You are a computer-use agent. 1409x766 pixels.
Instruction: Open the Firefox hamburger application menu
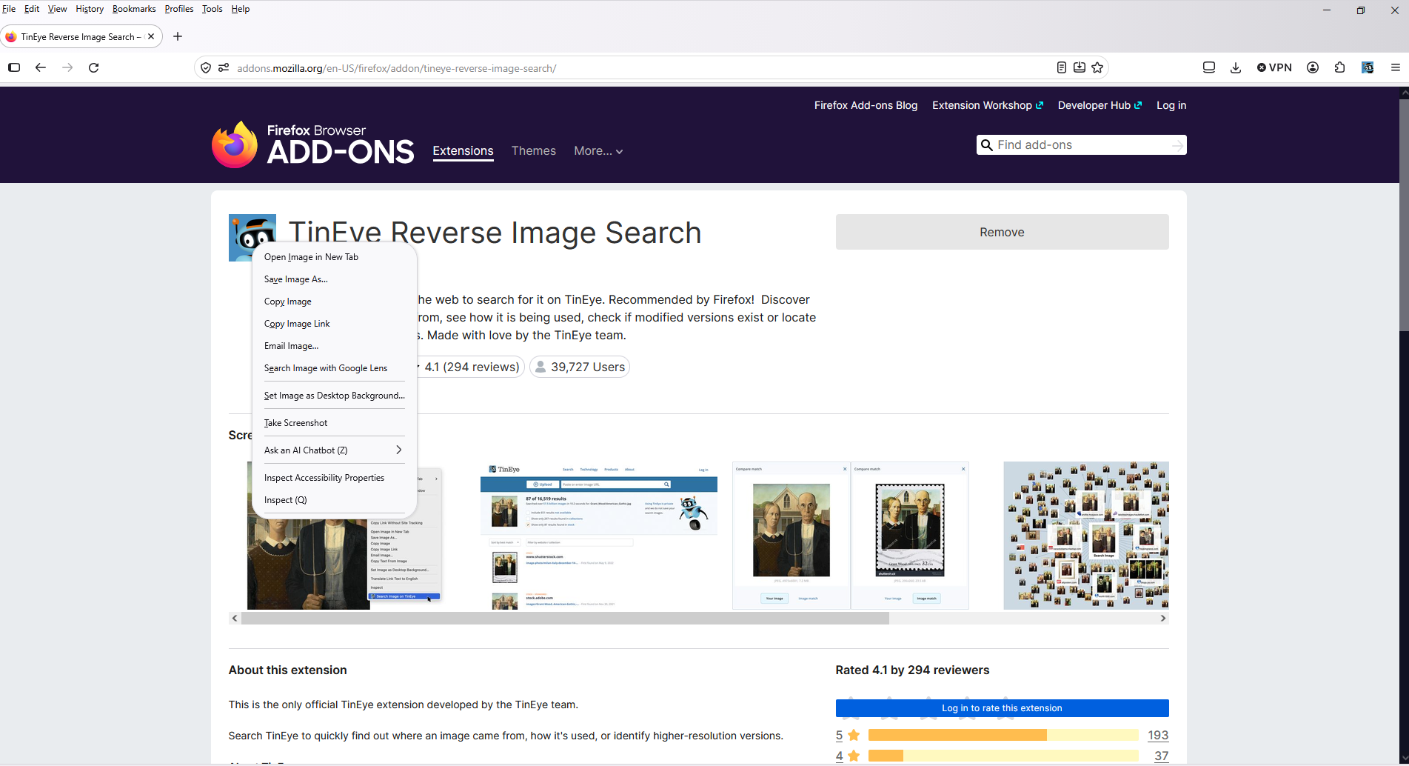[1396, 67]
